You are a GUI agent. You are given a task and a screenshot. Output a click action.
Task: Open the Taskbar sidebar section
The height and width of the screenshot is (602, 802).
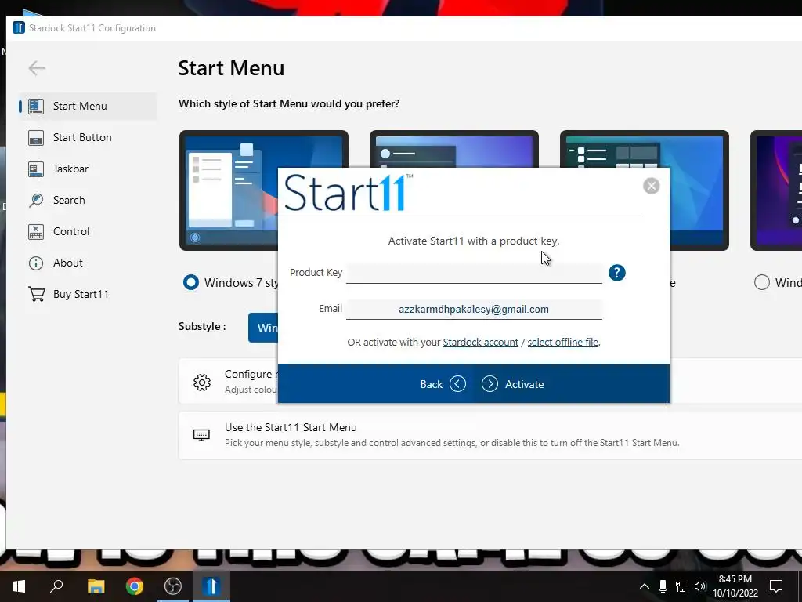pos(88,169)
